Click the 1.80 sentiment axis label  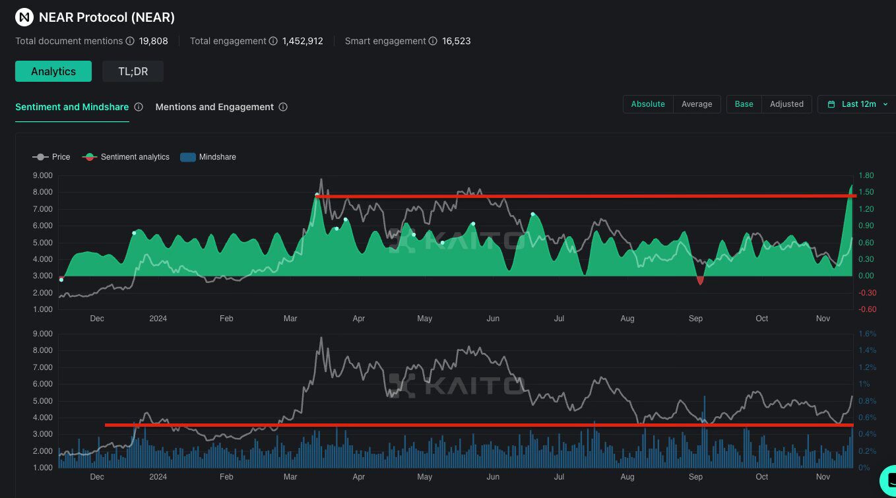866,175
